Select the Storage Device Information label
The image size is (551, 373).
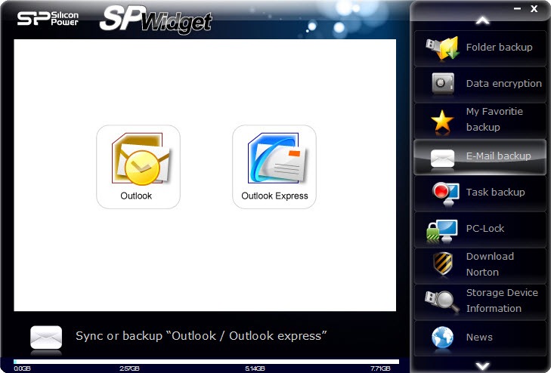502,301
